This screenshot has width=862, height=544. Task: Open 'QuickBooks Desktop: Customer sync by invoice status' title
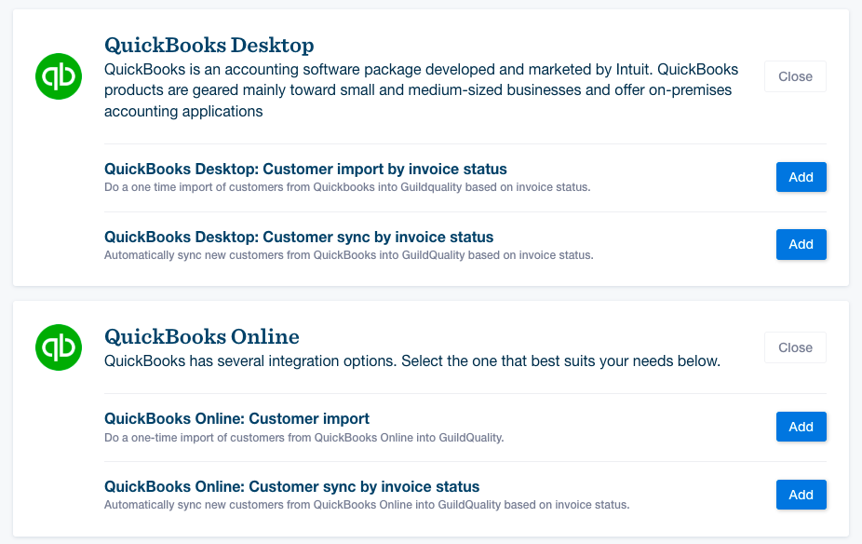299,238
